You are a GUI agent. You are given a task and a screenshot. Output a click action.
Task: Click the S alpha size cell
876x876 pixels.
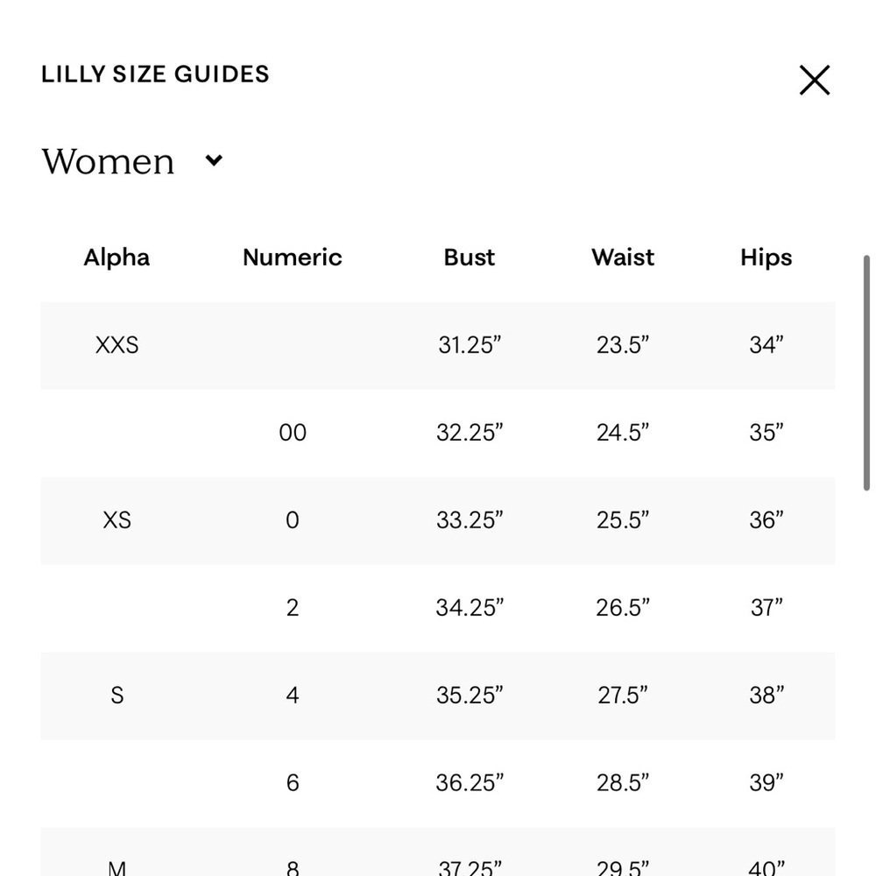pyautogui.click(x=117, y=696)
